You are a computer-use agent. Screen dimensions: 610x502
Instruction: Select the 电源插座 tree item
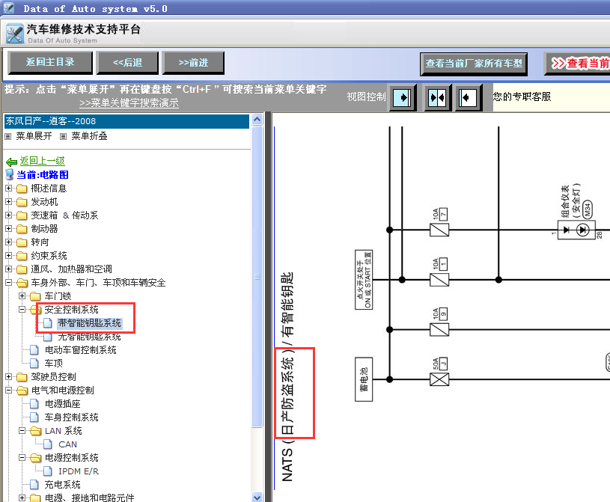pyautogui.click(x=63, y=404)
